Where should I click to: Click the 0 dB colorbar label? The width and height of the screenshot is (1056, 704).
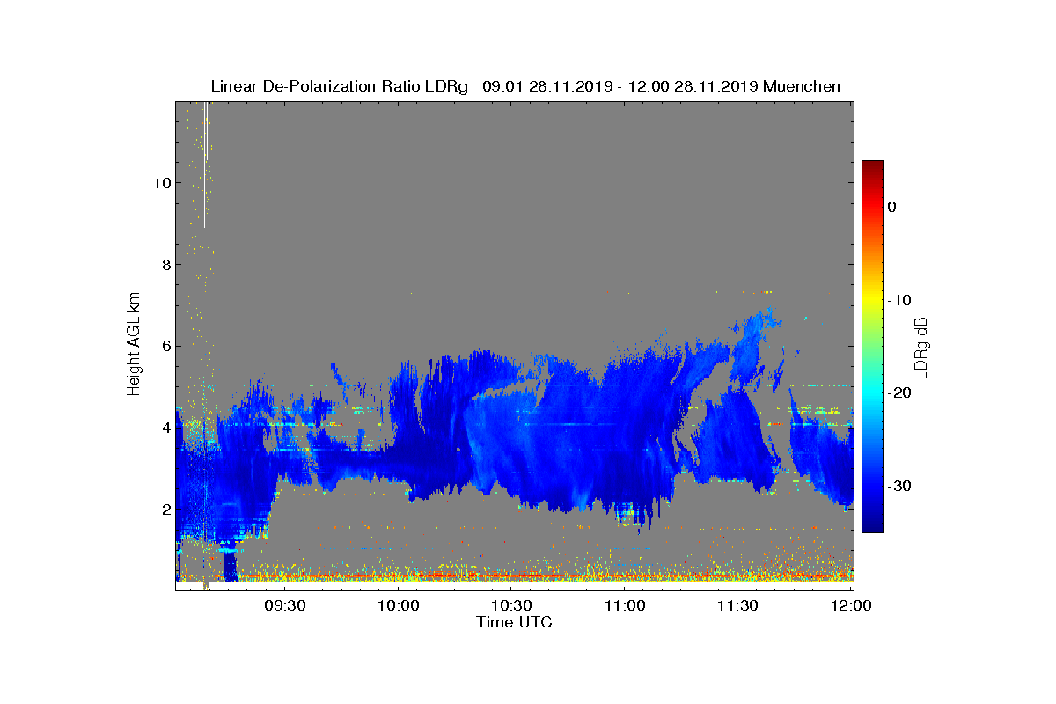tap(891, 207)
